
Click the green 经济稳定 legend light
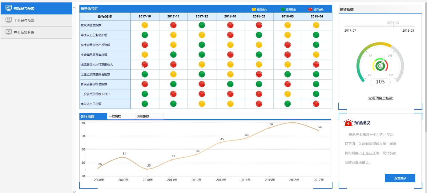(283, 10)
